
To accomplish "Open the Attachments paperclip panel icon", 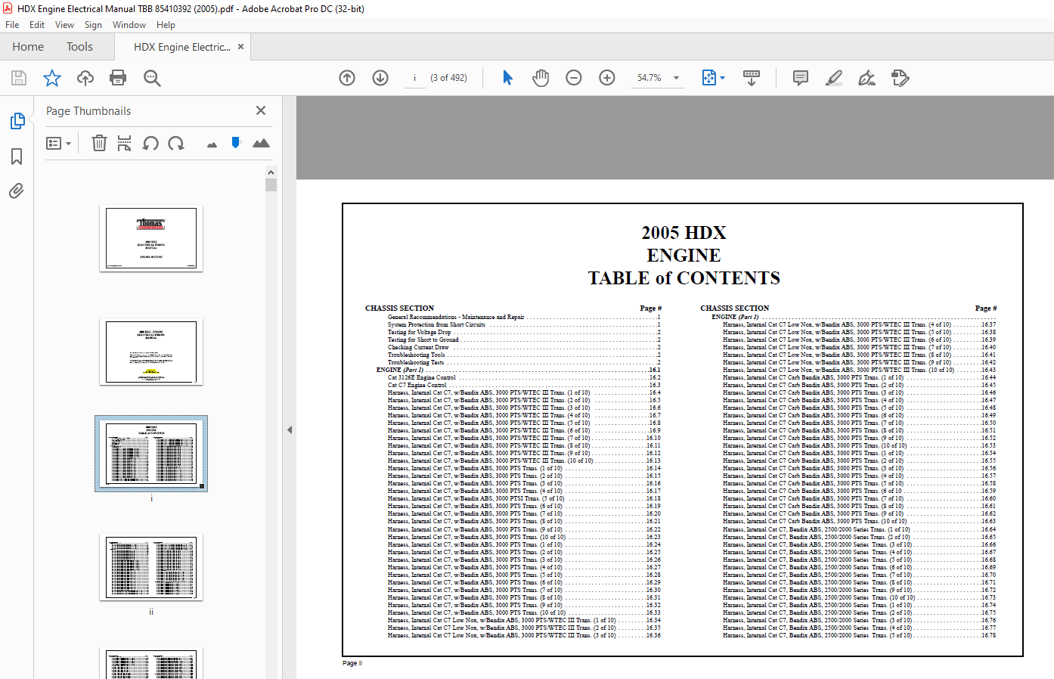I will coord(17,191).
